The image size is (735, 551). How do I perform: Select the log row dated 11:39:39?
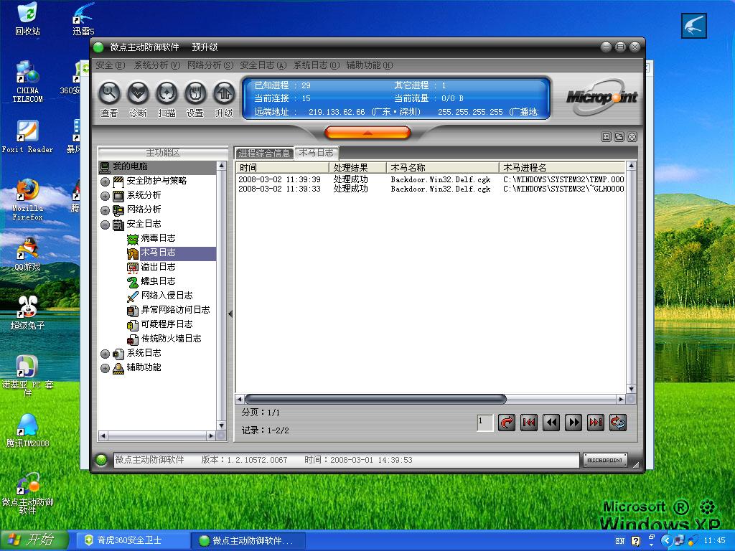[431, 179]
